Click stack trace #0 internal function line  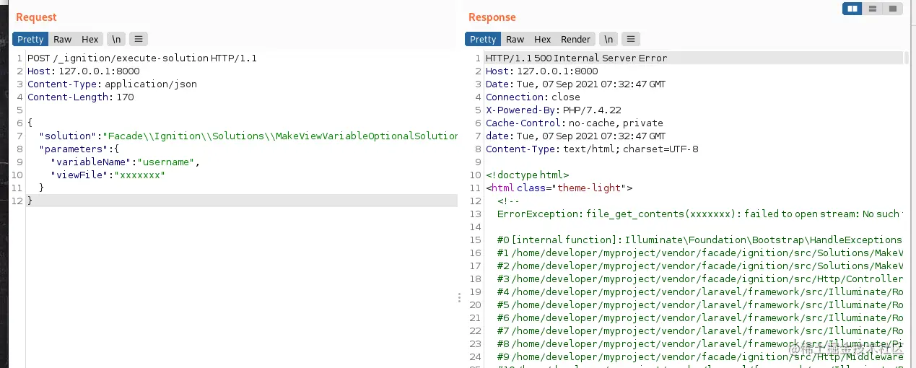(x=699, y=240)
